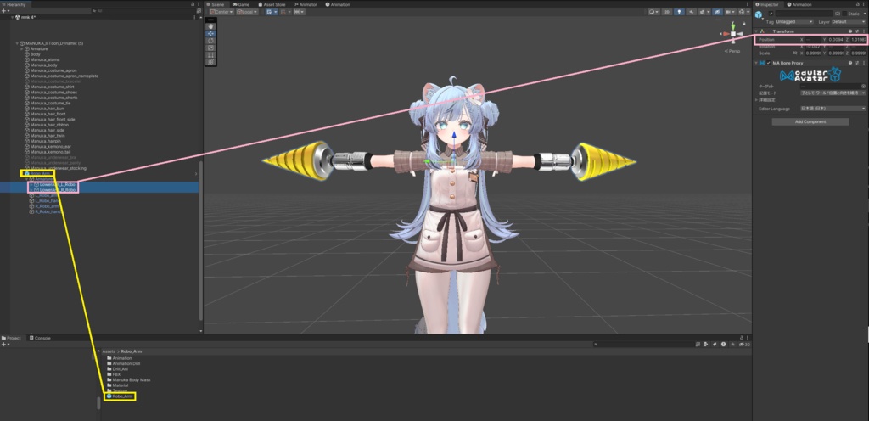Toggle hidden objects visibility in scene
Screen dimensions: 869x421
tap(716, 12)
